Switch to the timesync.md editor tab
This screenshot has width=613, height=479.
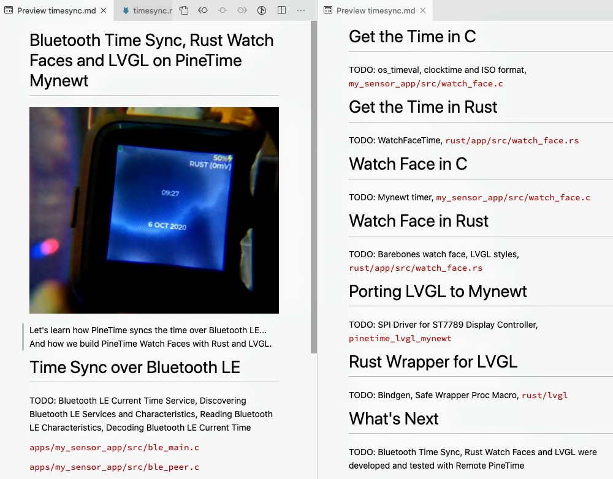point(150,10)
